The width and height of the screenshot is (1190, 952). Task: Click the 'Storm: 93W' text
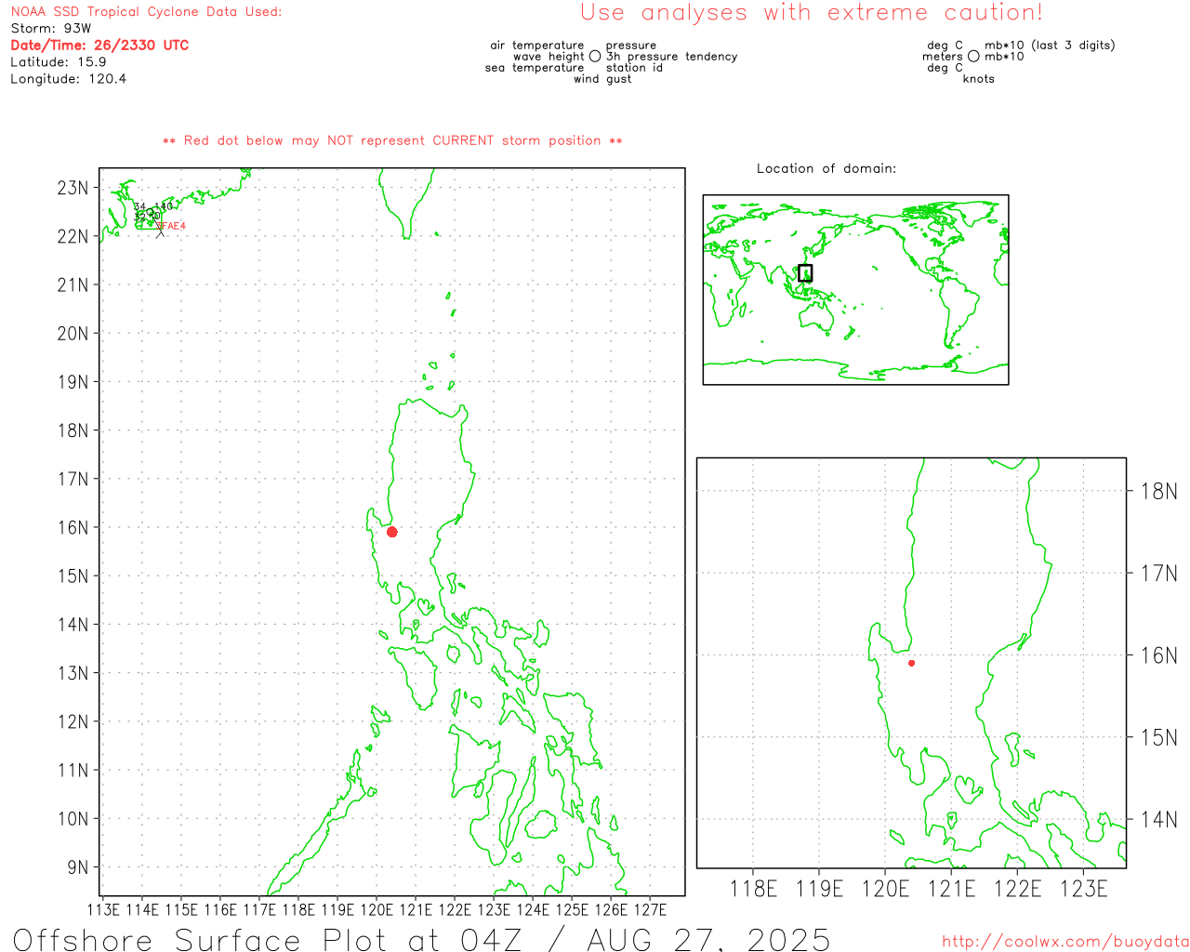[x=51, y=29]
